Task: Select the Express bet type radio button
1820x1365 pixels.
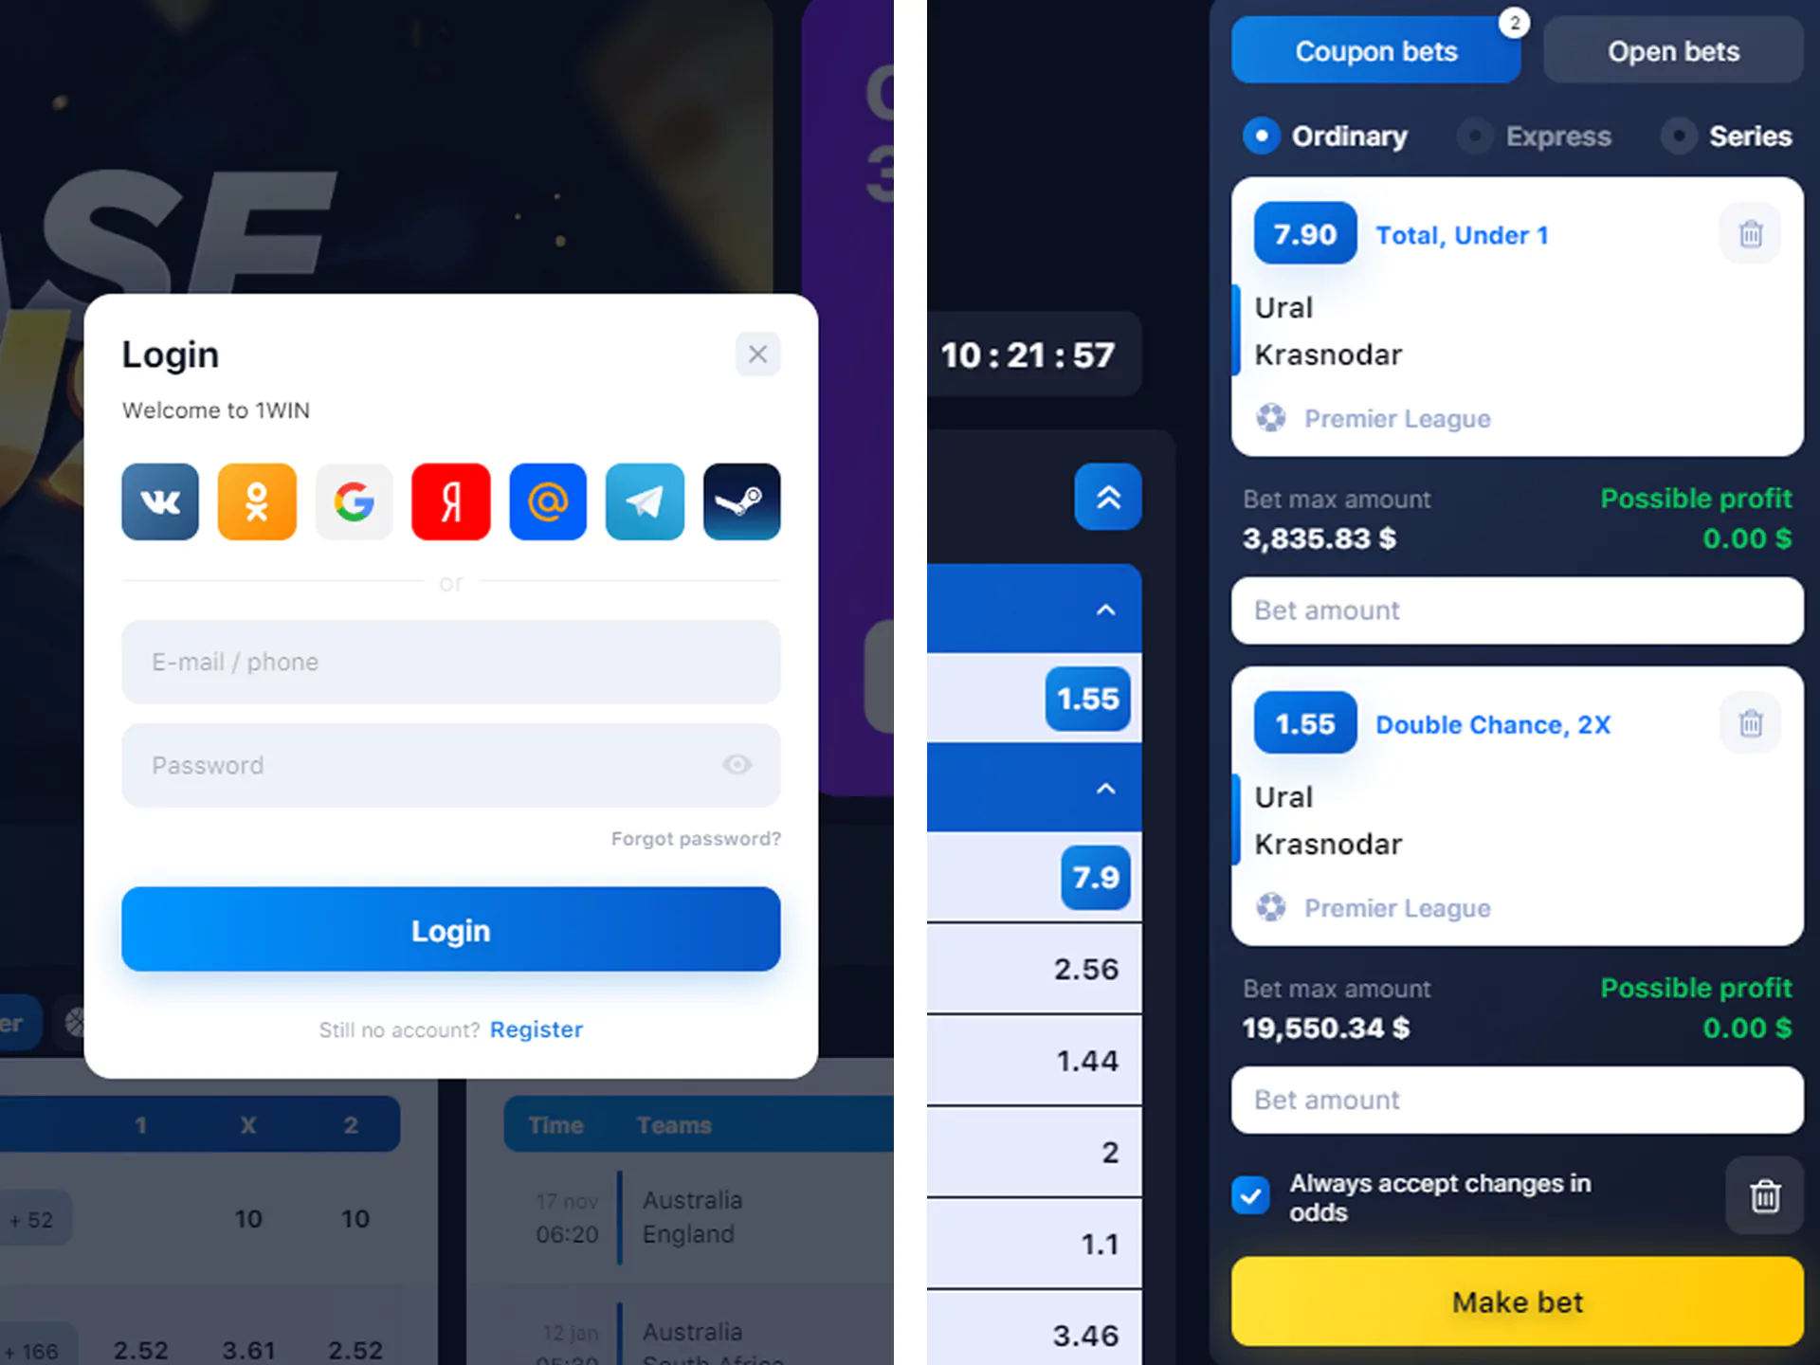Action: pos(1475,136)
